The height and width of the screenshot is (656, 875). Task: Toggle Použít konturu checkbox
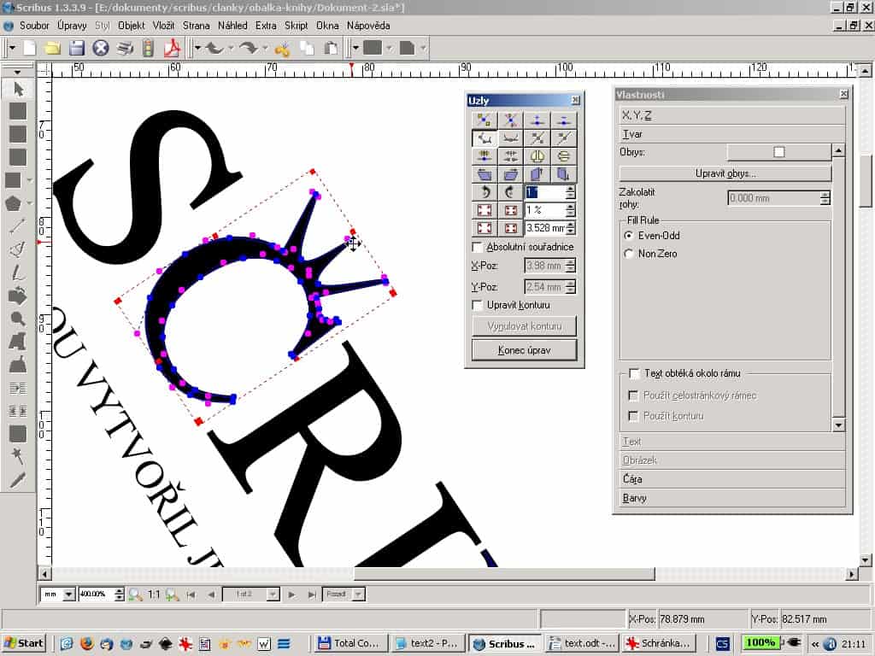point(633,416)
